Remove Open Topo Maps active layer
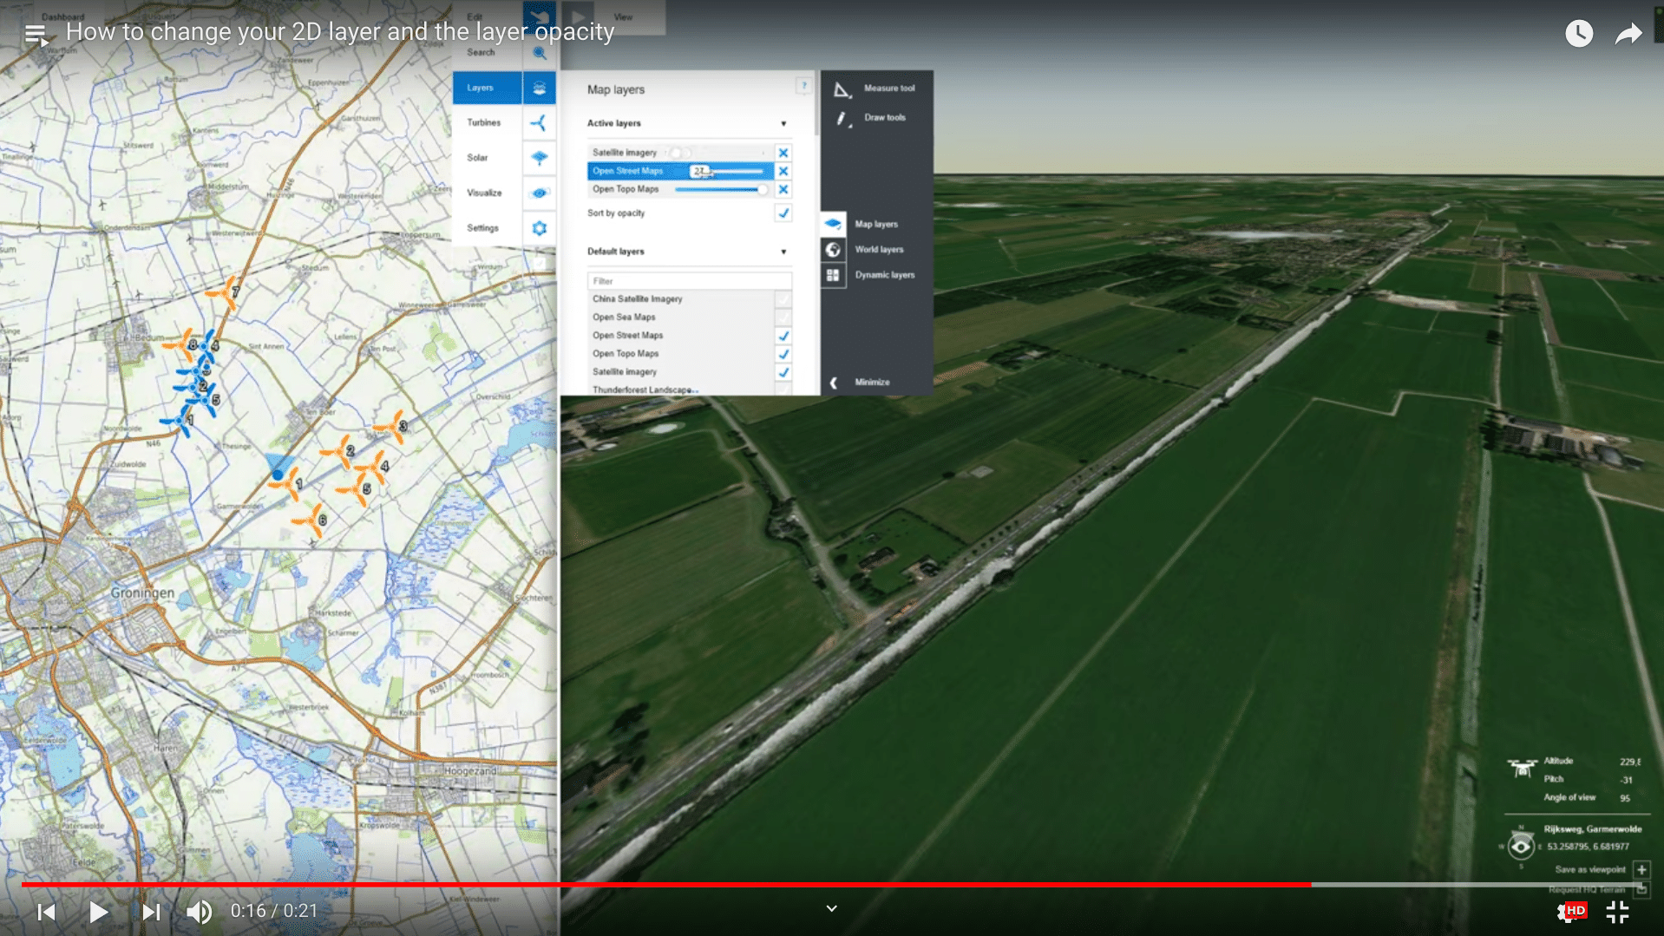The width and height of the screenshot is (1664, 936). (783, 189)
